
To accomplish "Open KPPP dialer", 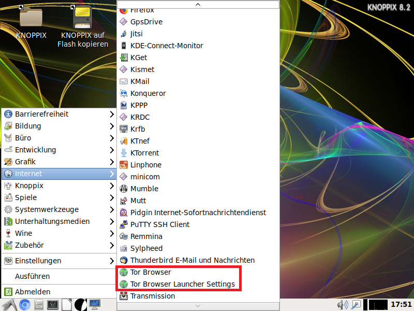I will coord(198,105).
